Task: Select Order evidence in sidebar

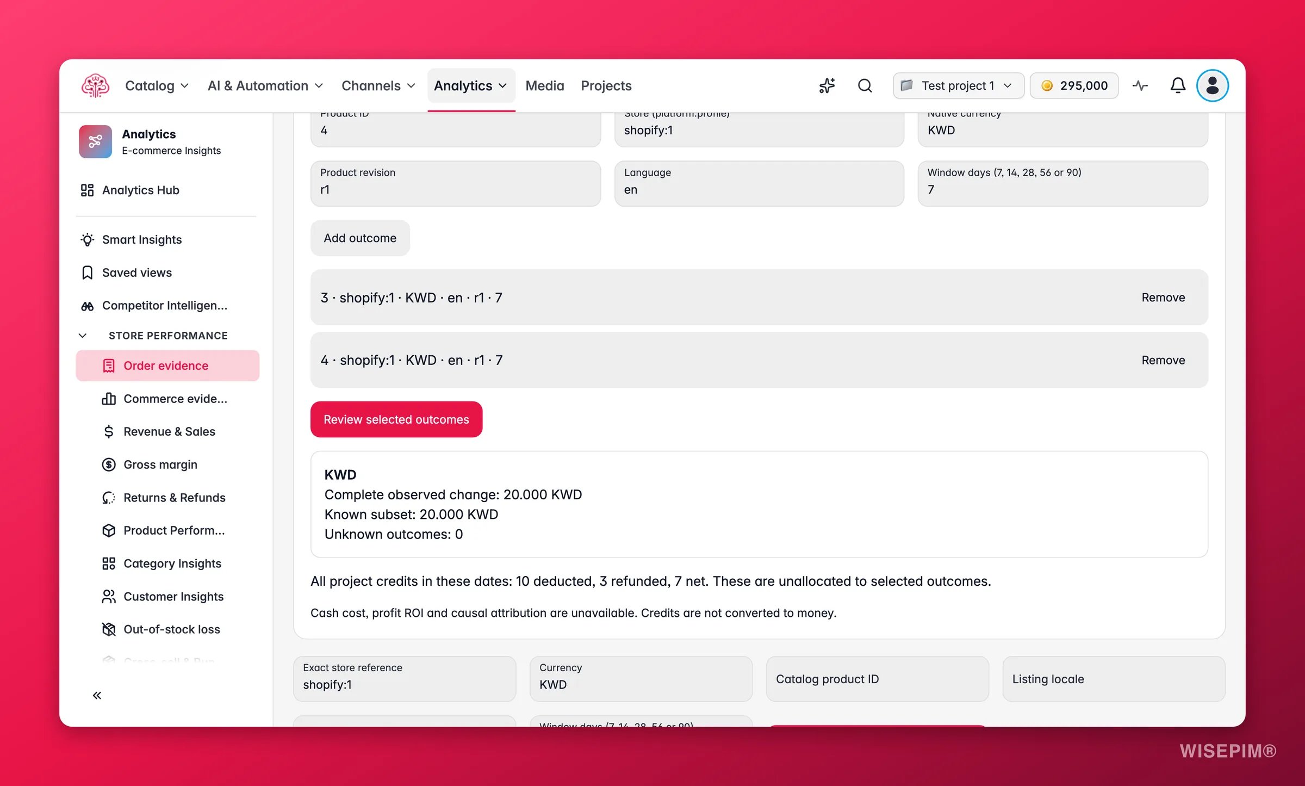Action: tap(167, 366)
